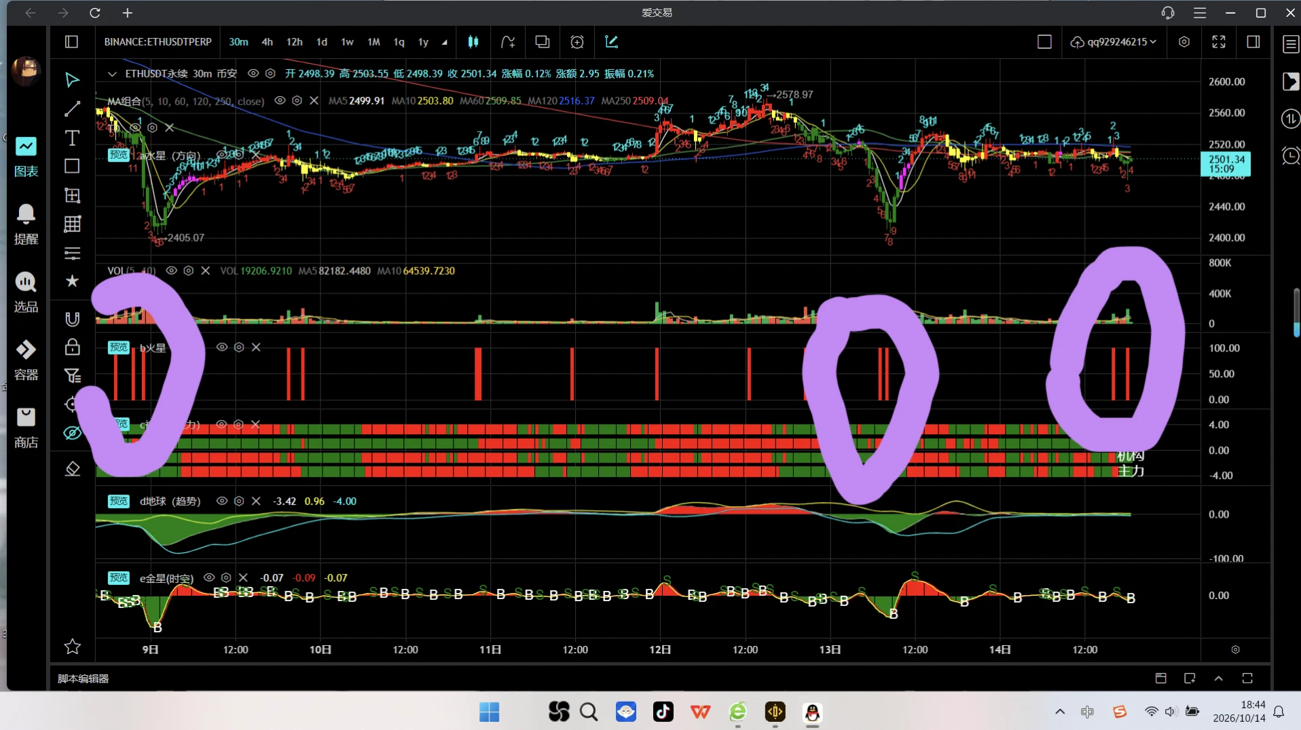The image size is (1301, 730).
Task: Open chart settings hexagon icon
Action: click(x=1184, y=42)
